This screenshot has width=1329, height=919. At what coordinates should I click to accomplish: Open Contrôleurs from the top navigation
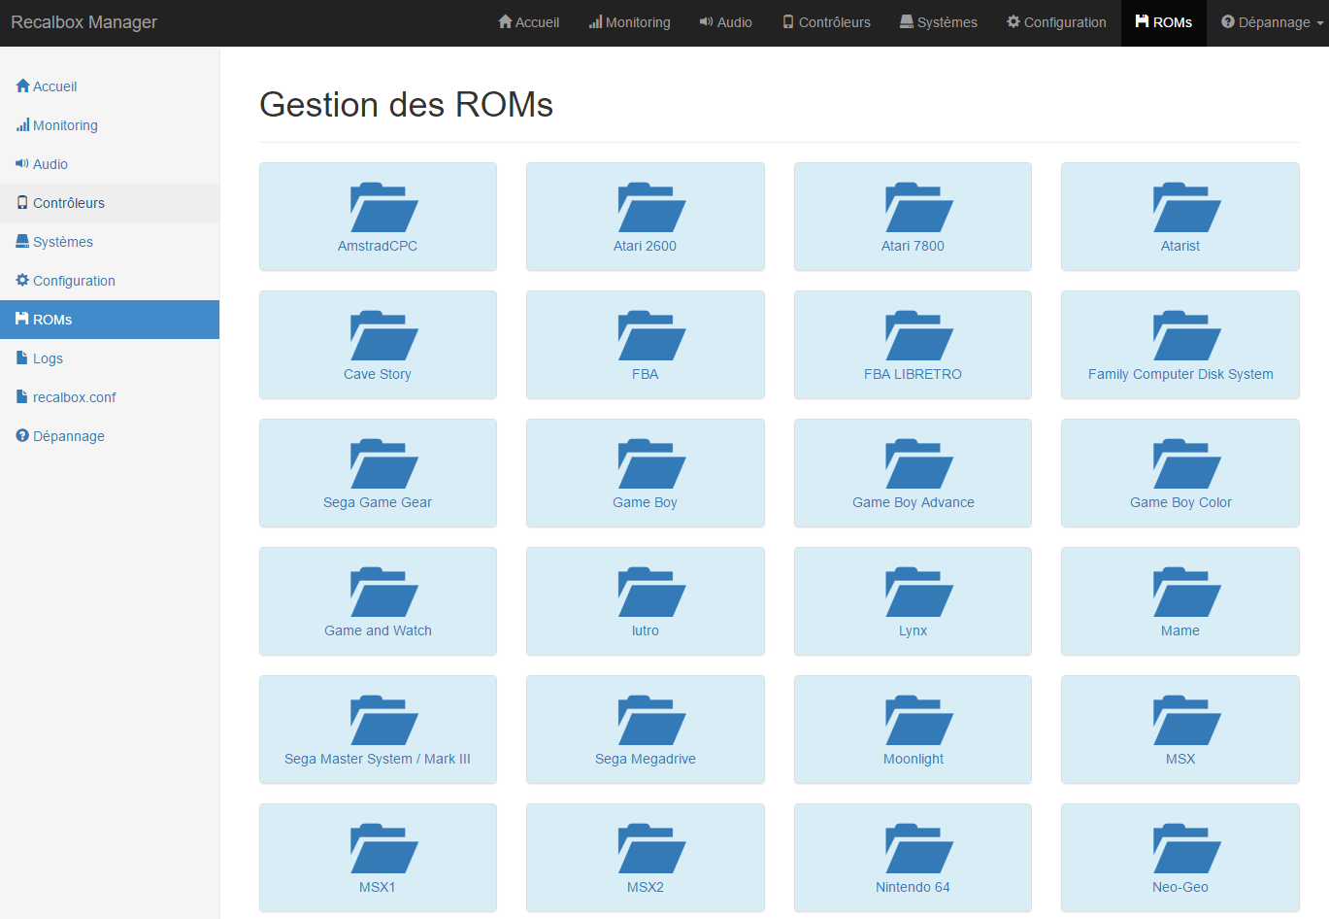pyautogui.click(x=826, y=22)
